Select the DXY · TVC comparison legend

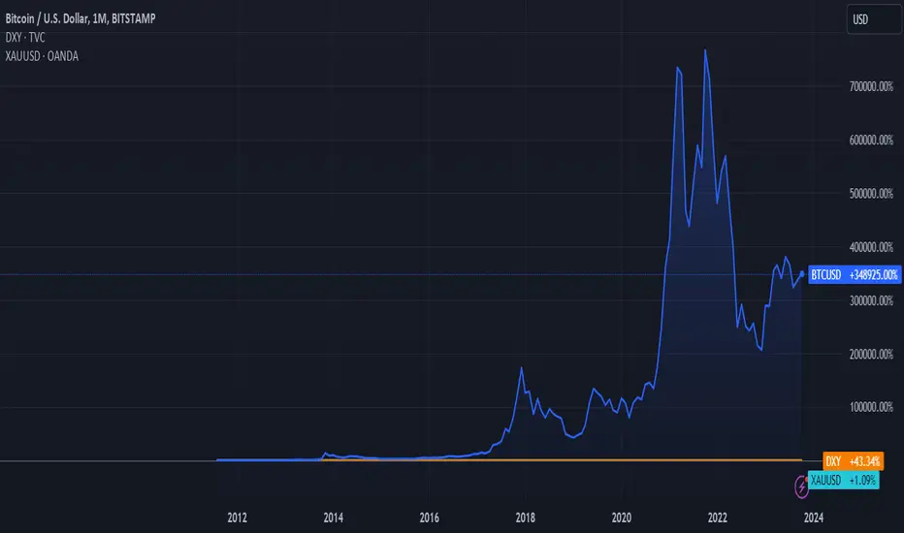pyautogui.click(x=25, y=38)
